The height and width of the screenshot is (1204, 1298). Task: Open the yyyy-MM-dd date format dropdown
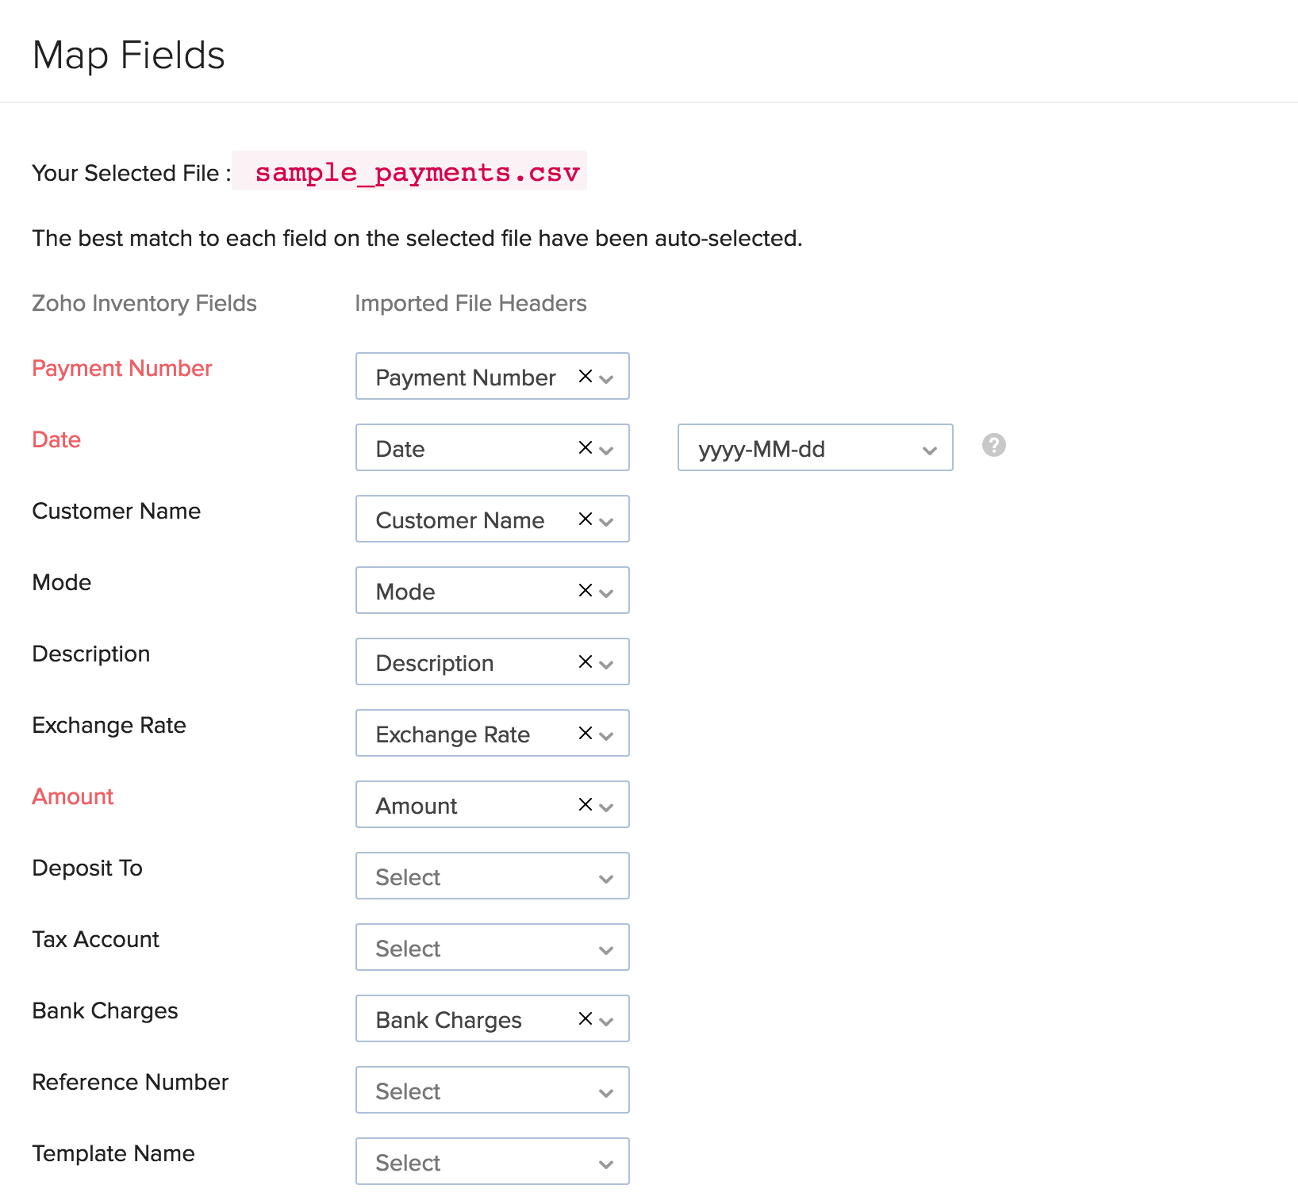(x=815, y=448)
